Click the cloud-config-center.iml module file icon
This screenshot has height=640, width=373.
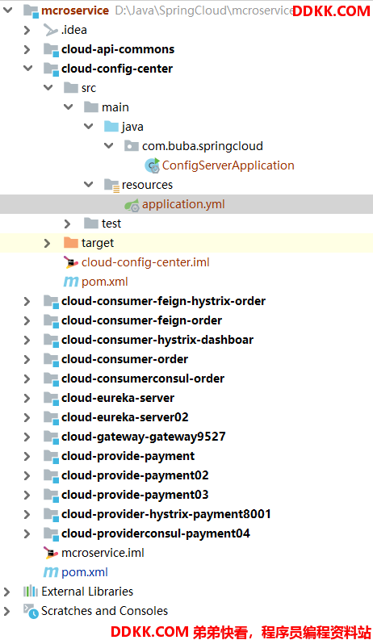tap(71, 262)
